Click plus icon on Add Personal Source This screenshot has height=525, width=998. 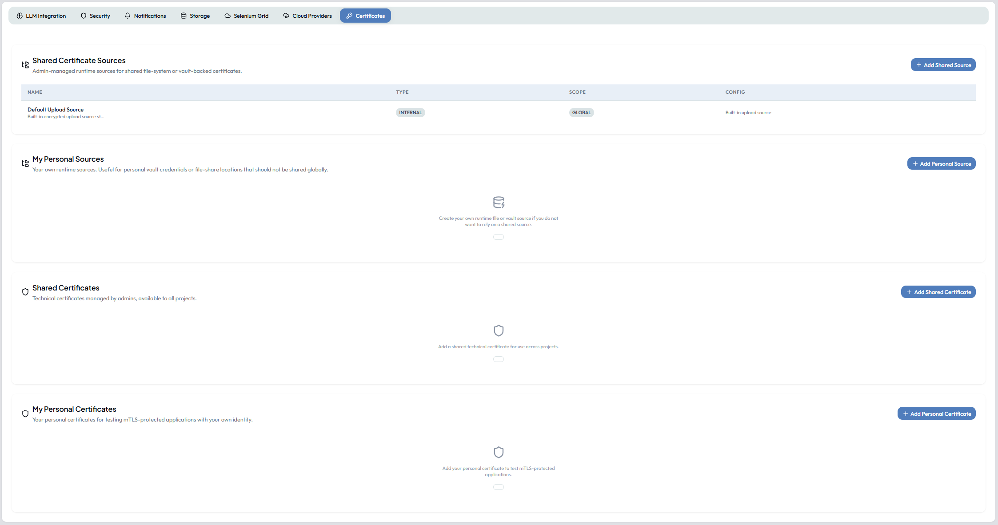pyautogui.click(x=915, y=163)
